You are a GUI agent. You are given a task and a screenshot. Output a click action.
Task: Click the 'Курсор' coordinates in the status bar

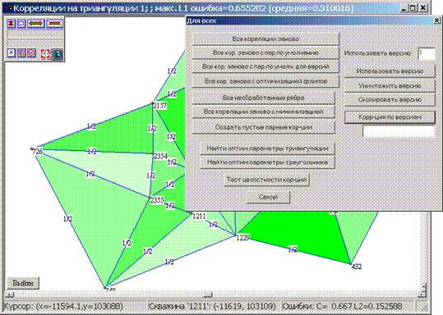(x=63, y=307)
